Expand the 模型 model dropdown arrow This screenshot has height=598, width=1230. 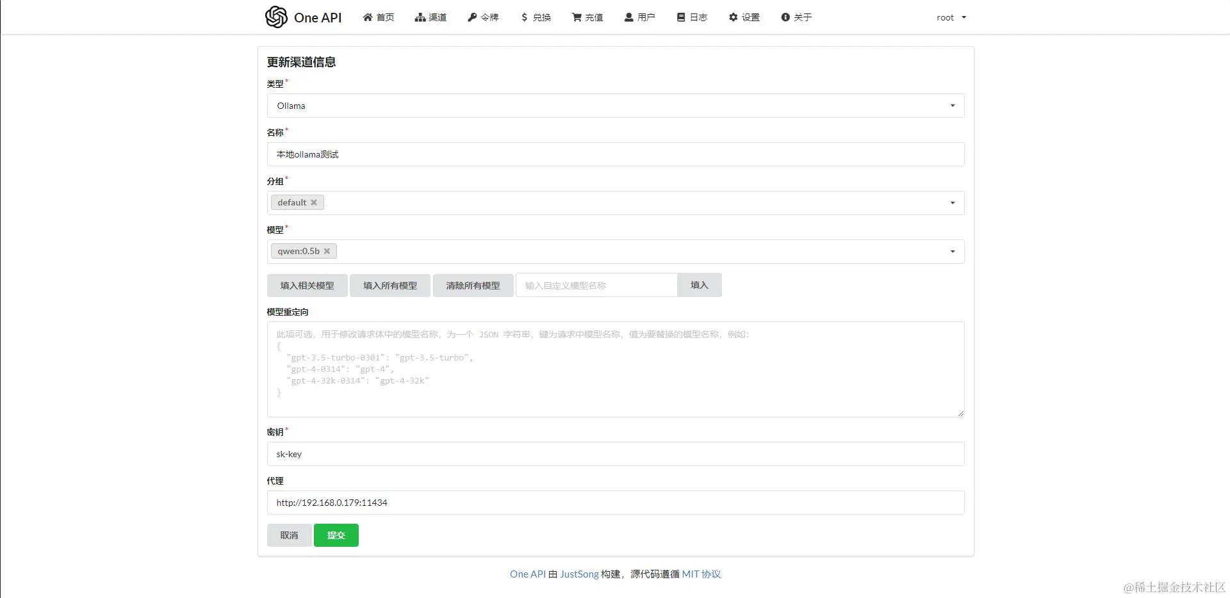953,252
